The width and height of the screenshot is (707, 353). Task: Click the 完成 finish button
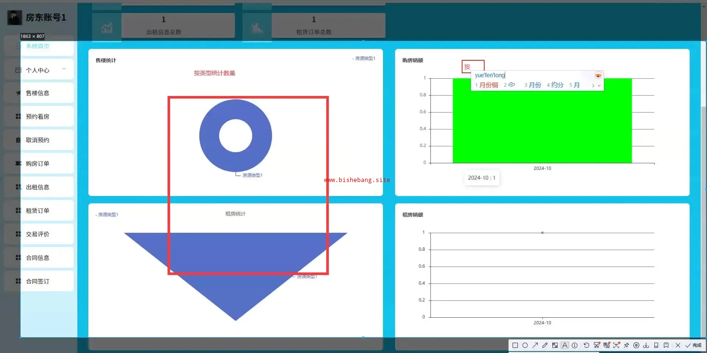[694, 345]
